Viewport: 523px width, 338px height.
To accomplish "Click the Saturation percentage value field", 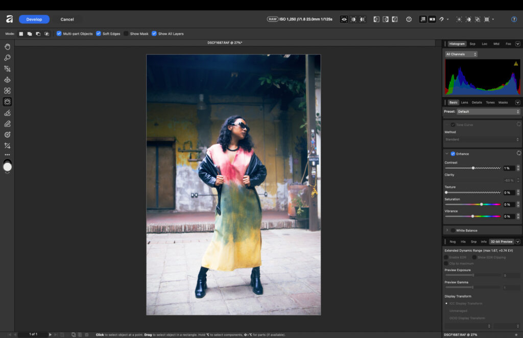I will point(509,204).
